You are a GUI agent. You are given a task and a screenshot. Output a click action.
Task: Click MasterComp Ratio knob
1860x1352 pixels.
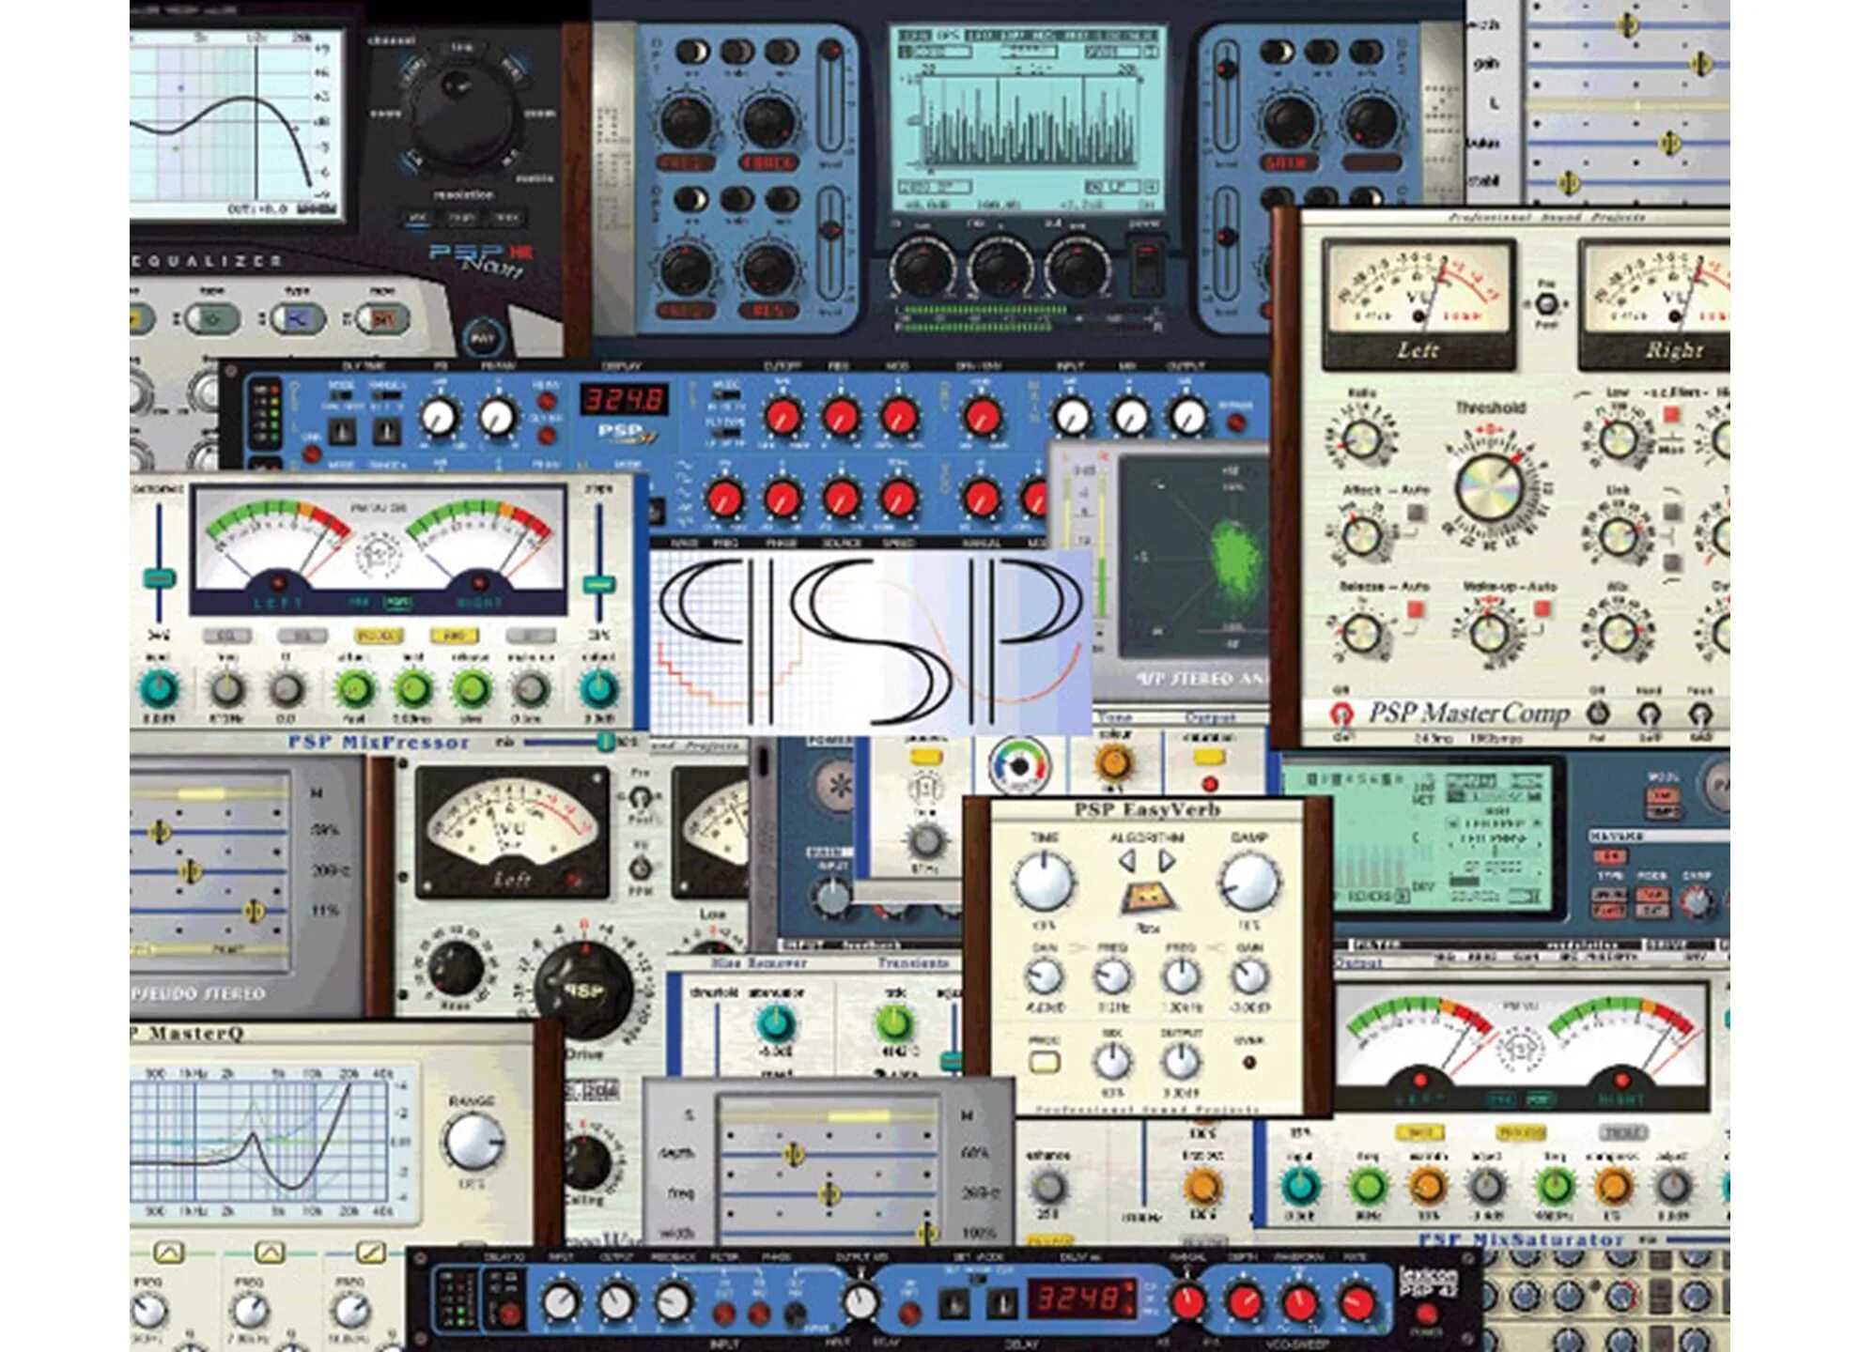(x=1362, y=439)
